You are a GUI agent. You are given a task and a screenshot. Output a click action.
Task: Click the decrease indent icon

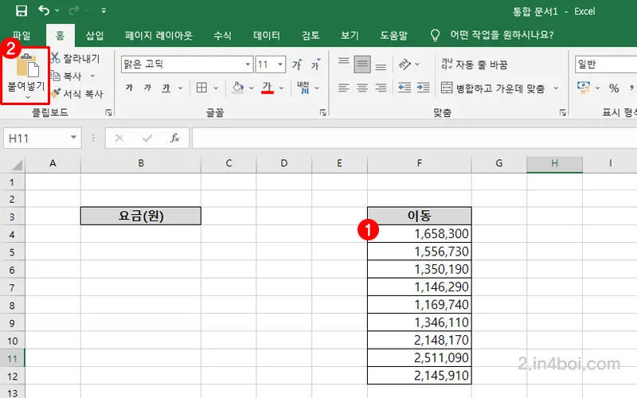(404, 88)
